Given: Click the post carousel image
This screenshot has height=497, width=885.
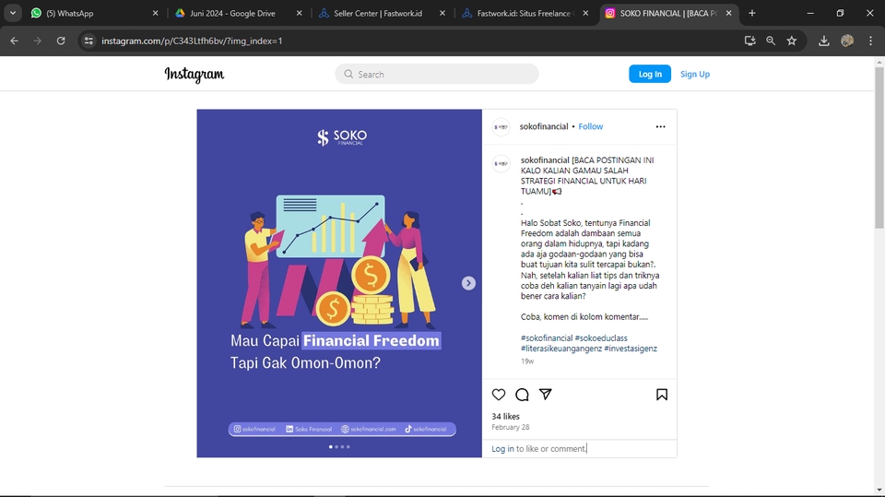Looking at the screenshot, I should pos(339,283).
